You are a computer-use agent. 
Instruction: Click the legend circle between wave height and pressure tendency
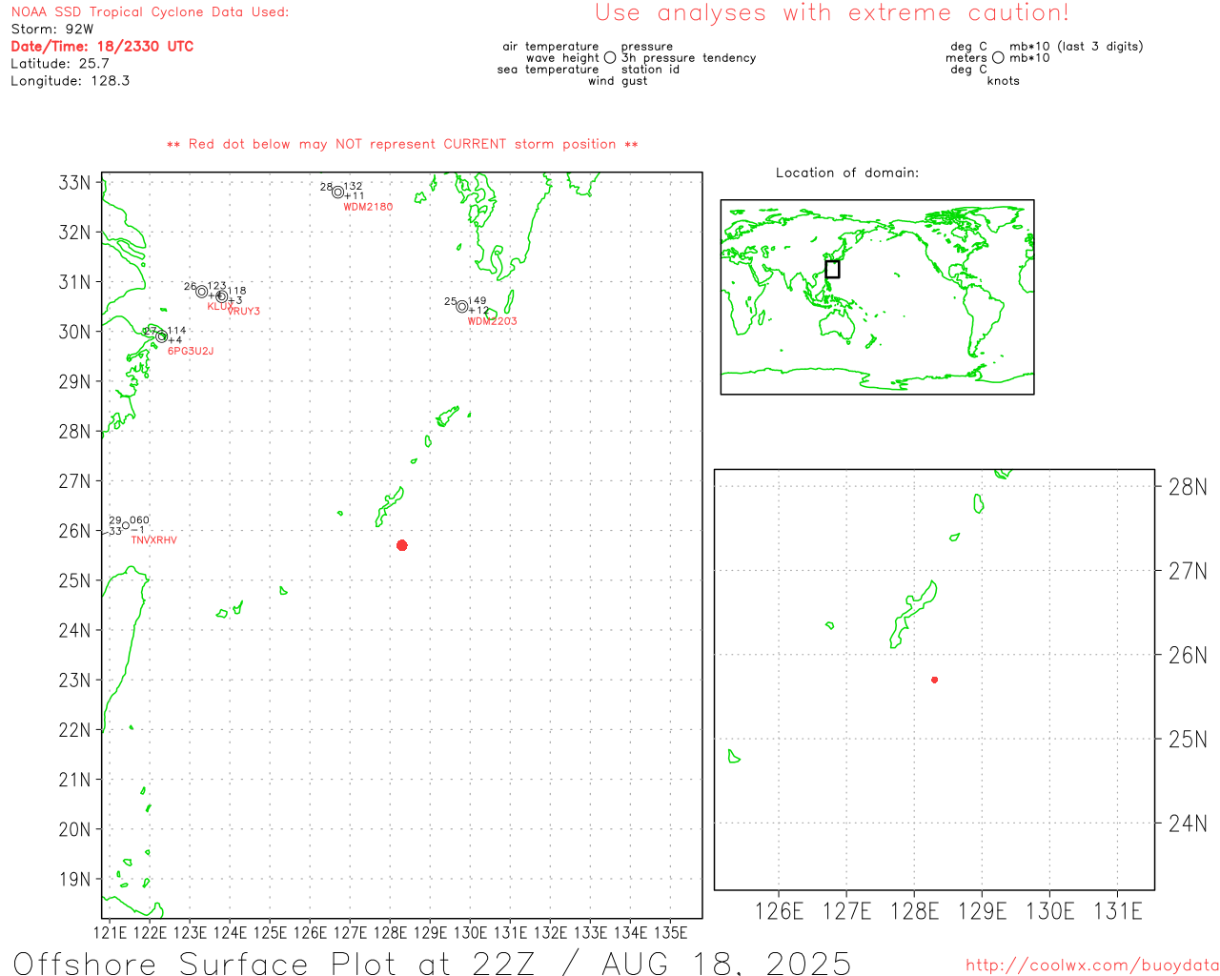610,58
